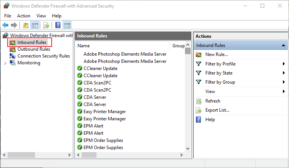Click up arrow of rules list scrollbar
This screenshot has width=289, height=168.
(x=188, y=45)
